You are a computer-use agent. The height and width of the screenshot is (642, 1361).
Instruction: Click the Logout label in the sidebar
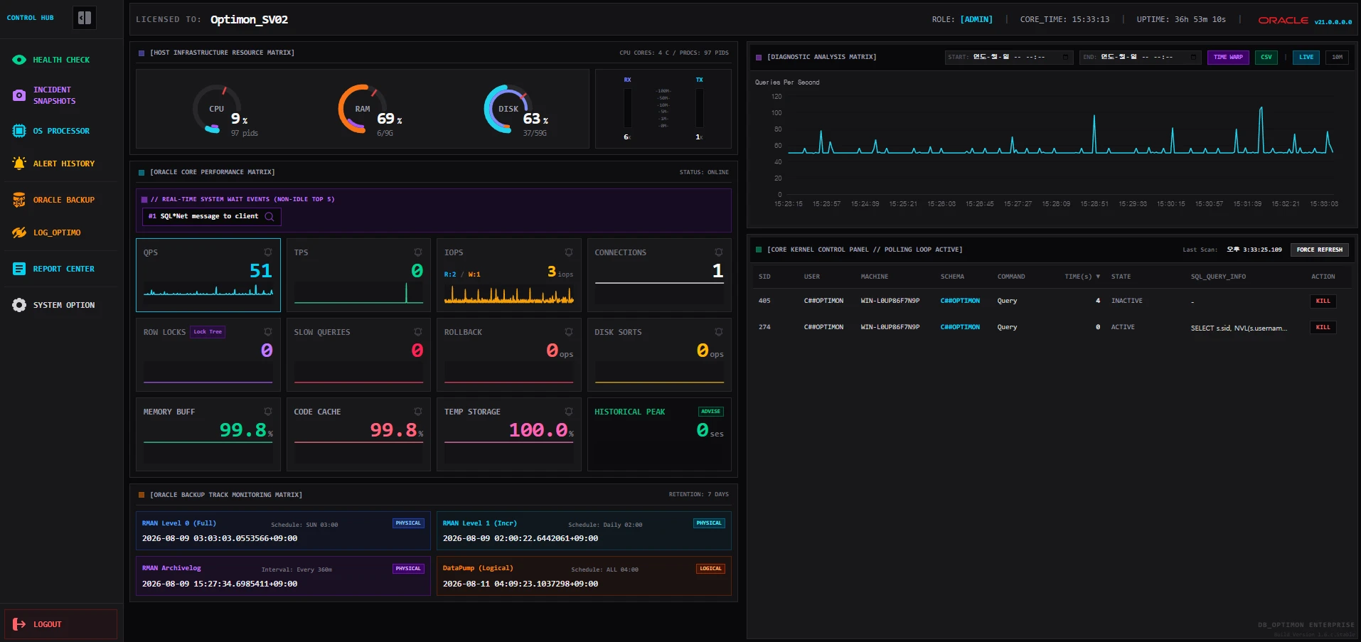(x=48, y=624)
